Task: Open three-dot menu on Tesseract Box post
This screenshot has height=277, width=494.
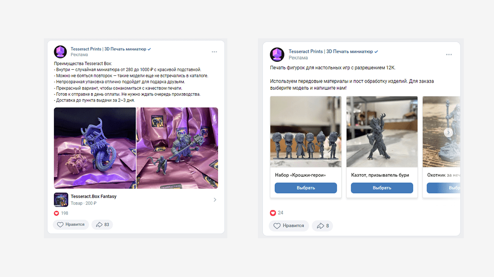Action: [x=214, y=52]
